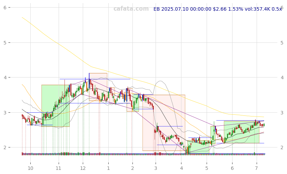This screenshot has height=174, width=287.
Task: Click the left y-axis price label '3'
Action: tap(5, 112)
